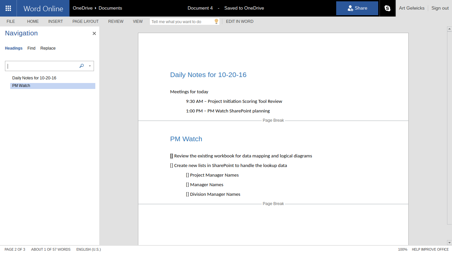Click the lightbulb icon in Tell me box
The width and height of the screenshot is (452, 253).
coord(216,21)
